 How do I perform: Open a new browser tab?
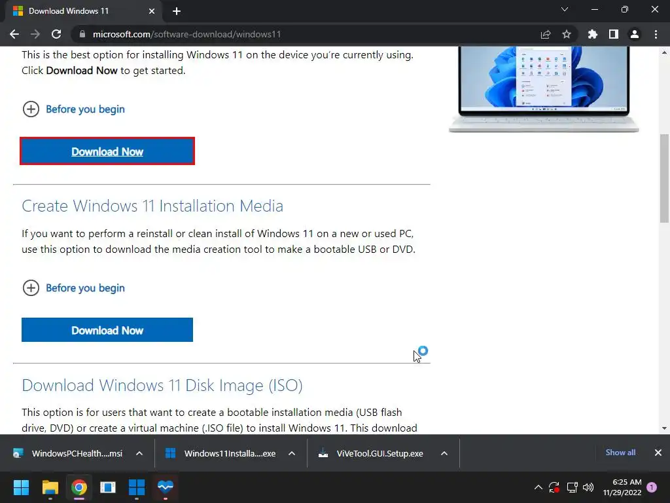(177, 11)
